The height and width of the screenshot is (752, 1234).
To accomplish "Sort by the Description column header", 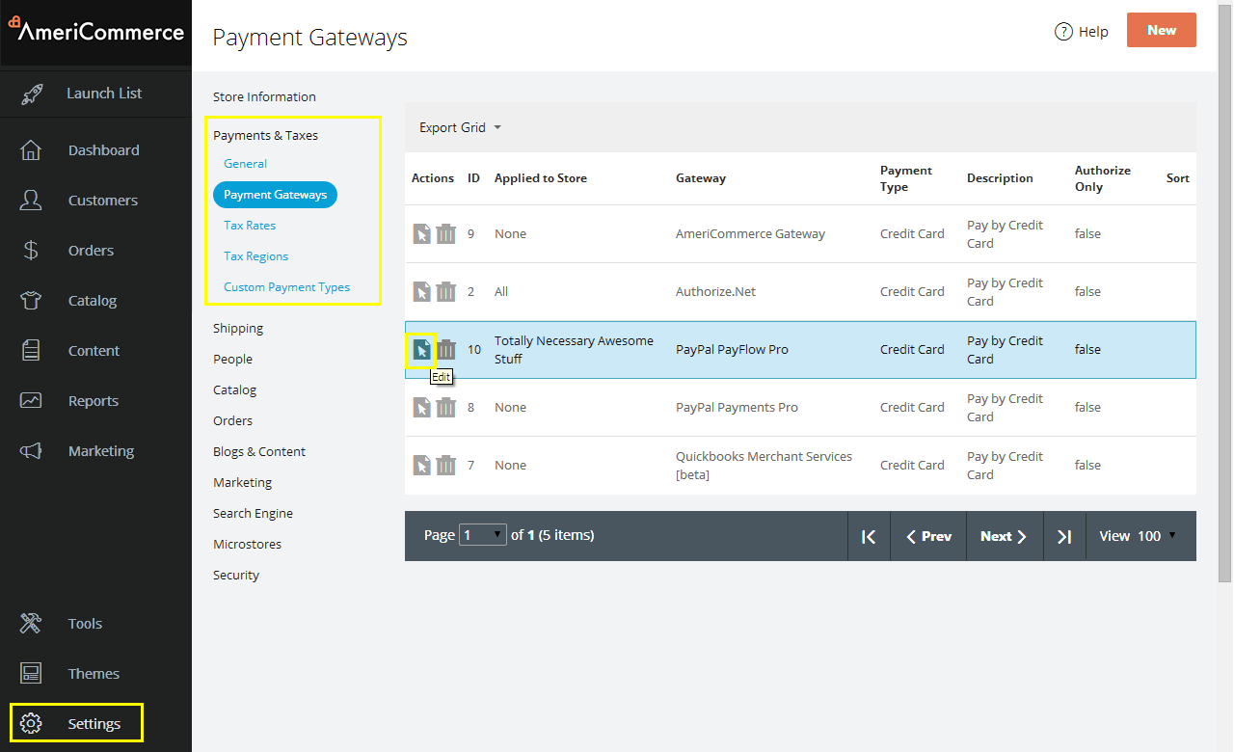I will click(1000, 178).
